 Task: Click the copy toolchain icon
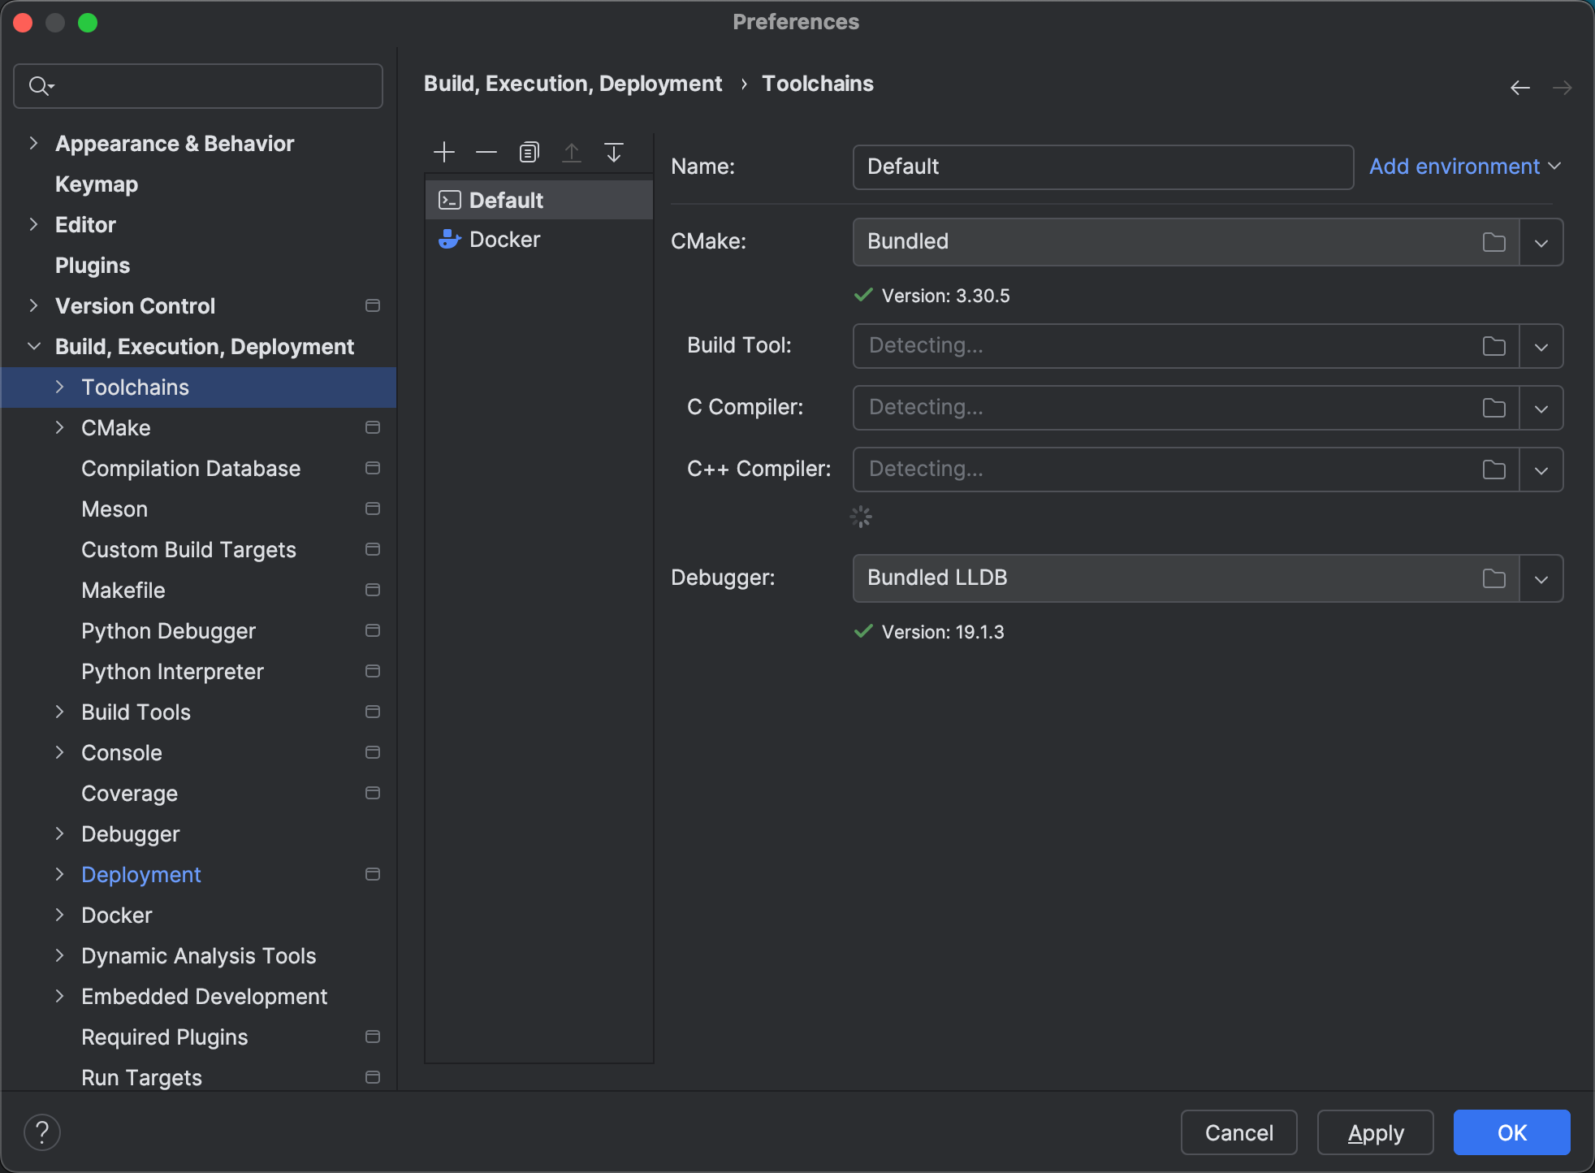pyautogui.click(x=529, y=151)
